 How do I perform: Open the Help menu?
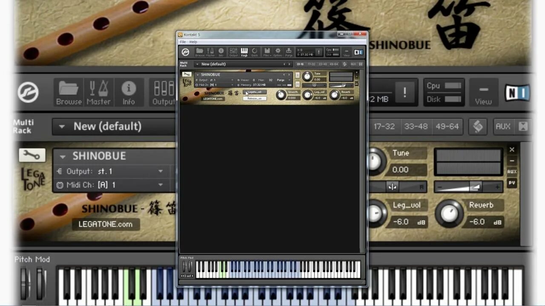[x=193, y=42]
